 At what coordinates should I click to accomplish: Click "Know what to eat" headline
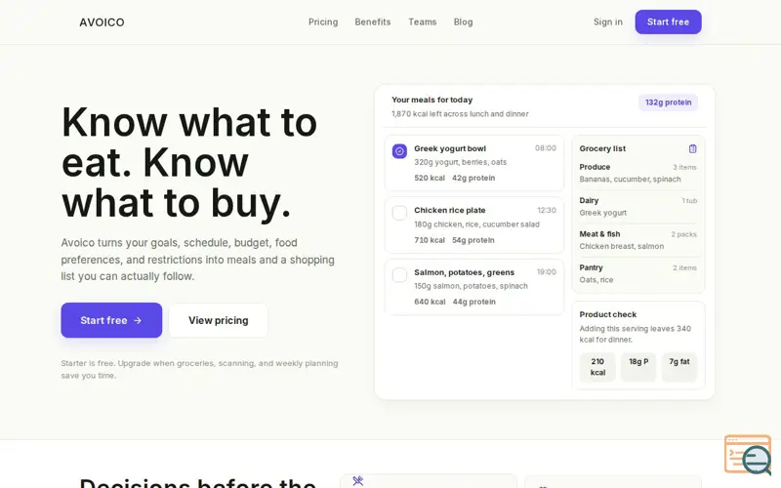[x=189, y=162]
